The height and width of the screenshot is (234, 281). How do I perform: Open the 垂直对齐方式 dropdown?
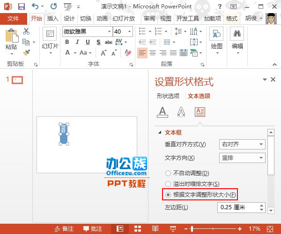[242, 144]
